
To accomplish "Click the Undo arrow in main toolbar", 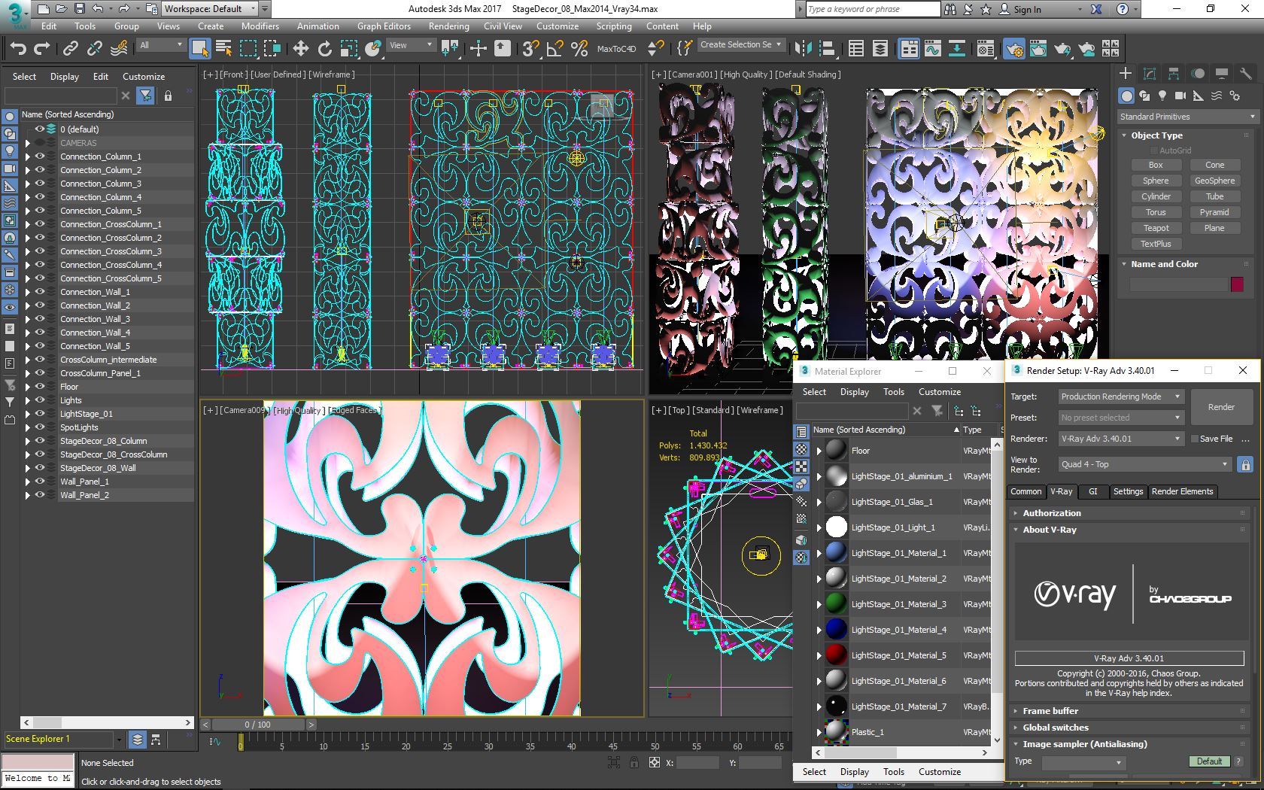I will coord(18,49).
